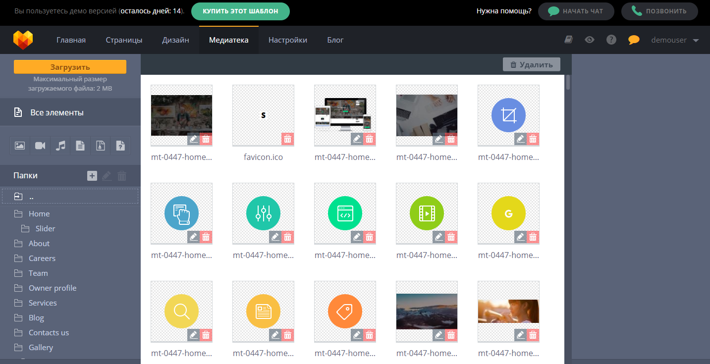This screenshot has height=364, width=710.
Task: Filter media library by archive files
Action: pyautogui.click(x=100, y=145)
